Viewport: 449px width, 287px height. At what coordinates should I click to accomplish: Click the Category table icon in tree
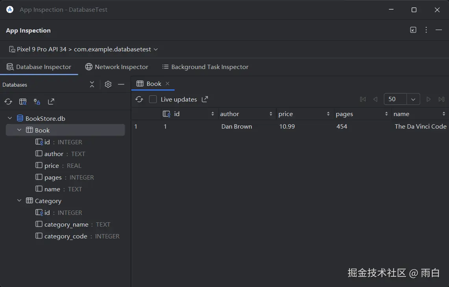(29, 200)
